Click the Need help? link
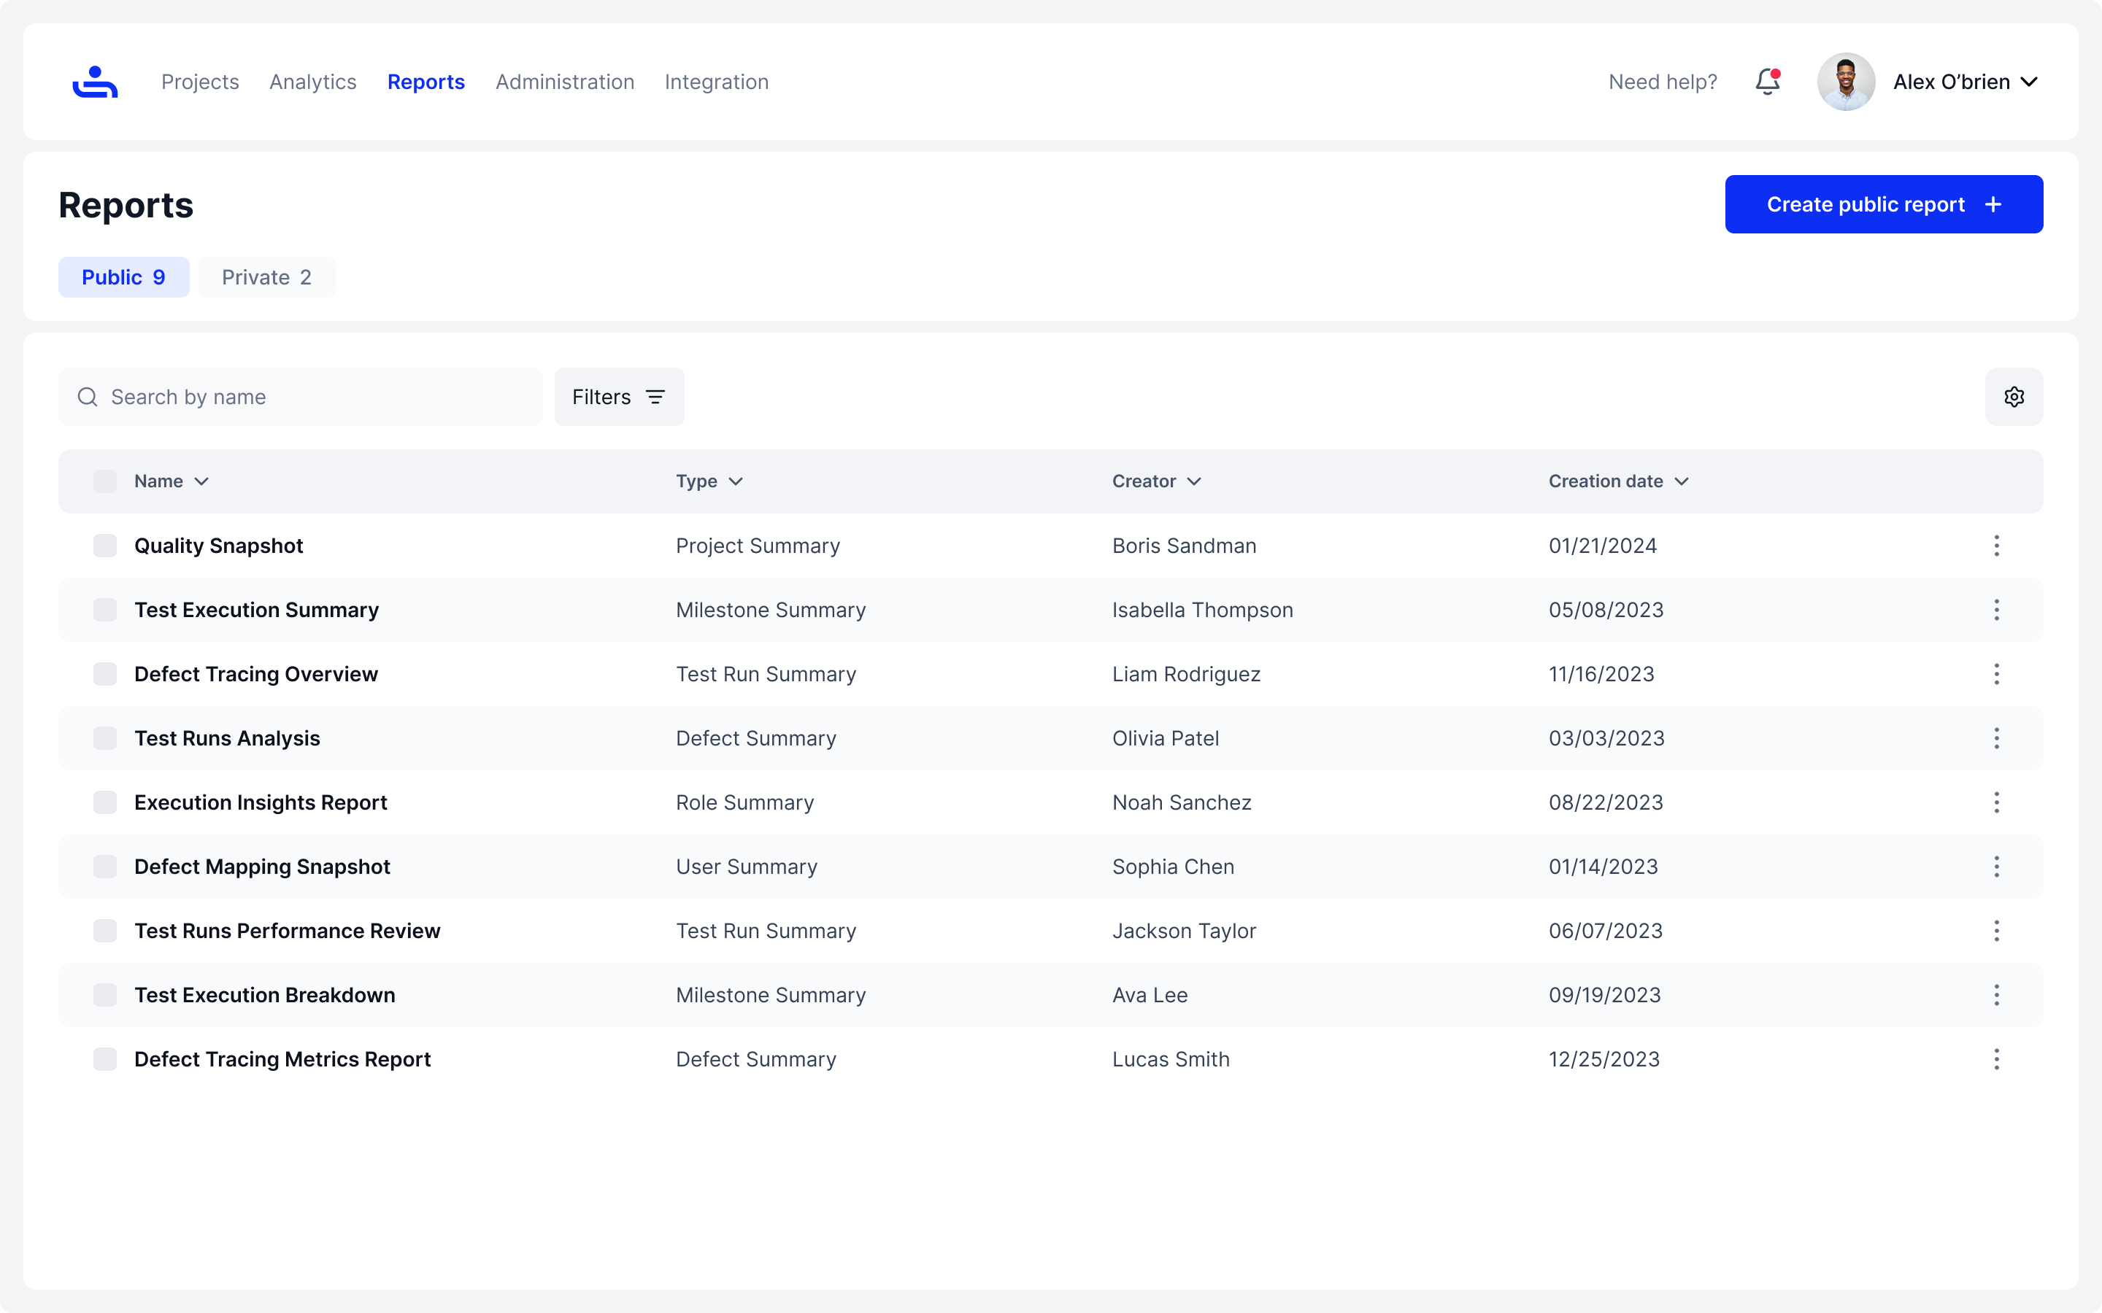This screenshot has width=2102, height=1313. 1663,82
